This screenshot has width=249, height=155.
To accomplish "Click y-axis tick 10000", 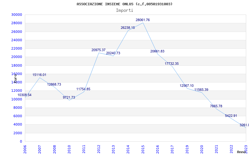I will point(16,99).
